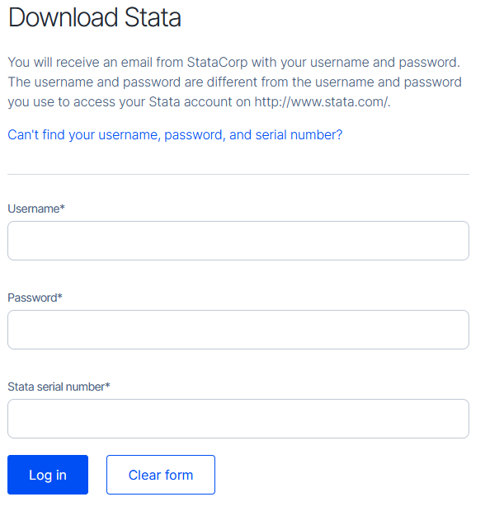Click the Stata serial number* label

(x=59, y=387)
